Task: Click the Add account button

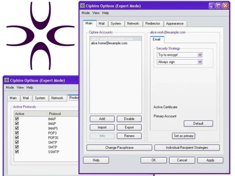Action: 102,119
